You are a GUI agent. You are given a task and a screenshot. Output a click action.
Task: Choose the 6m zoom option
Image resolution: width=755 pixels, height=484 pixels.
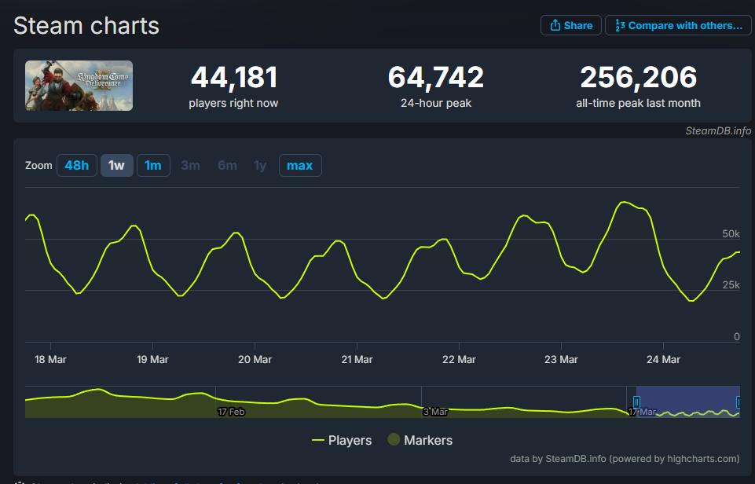tap(227, 165)
